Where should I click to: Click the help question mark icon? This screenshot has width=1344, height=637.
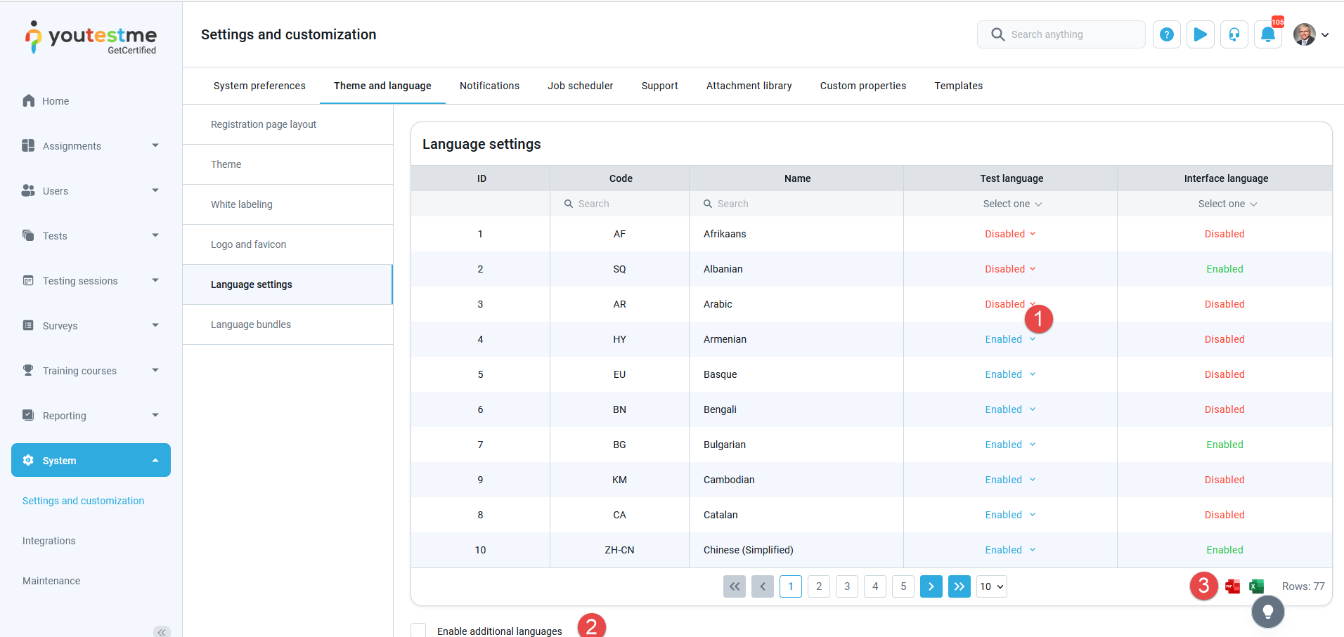(x=1166, y=34)
